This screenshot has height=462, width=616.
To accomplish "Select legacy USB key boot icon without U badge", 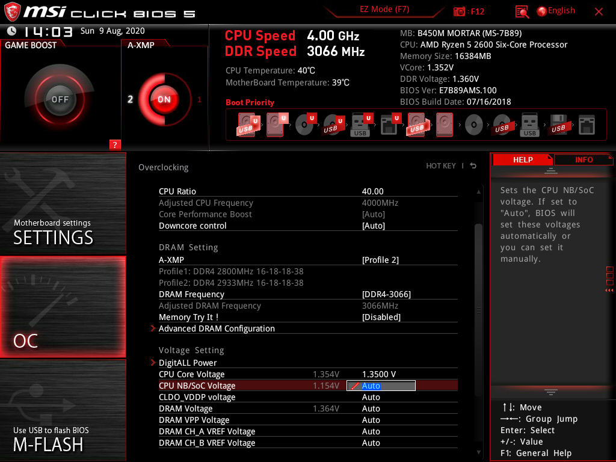I will [x=529, y=125].
